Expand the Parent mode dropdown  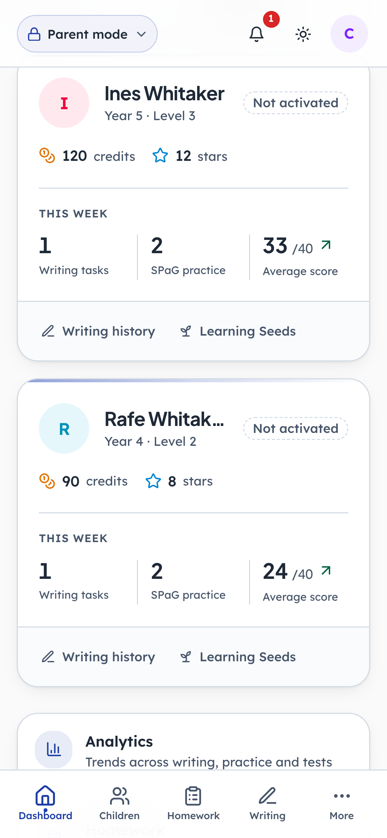coord(87,34)
